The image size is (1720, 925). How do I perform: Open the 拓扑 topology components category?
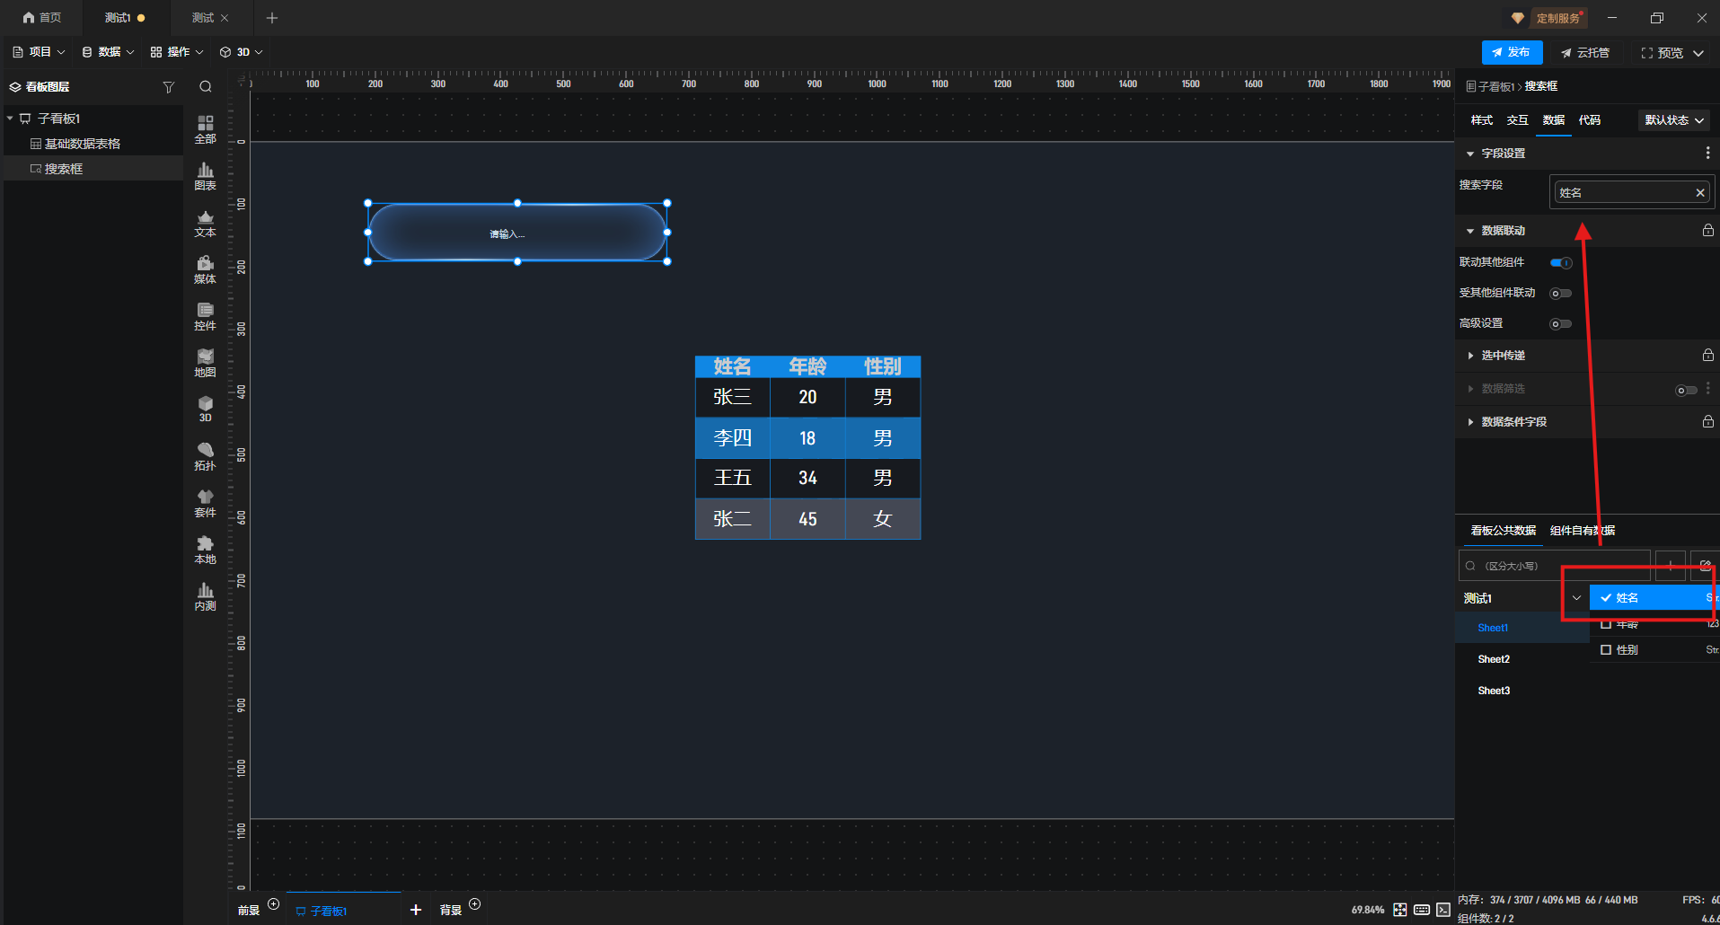(x=205, y=456)
